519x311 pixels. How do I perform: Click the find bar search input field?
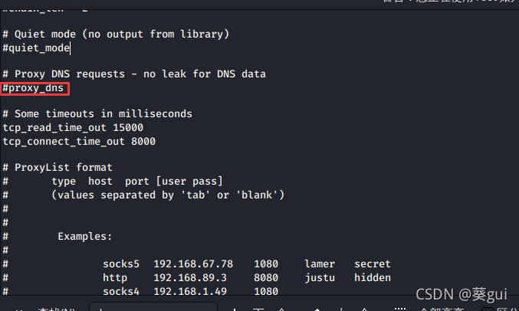click(153, 307)
